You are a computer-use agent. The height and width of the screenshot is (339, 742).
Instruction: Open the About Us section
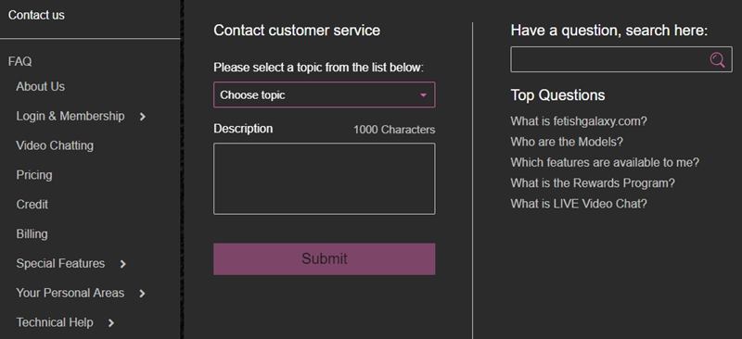coord(40,86)
